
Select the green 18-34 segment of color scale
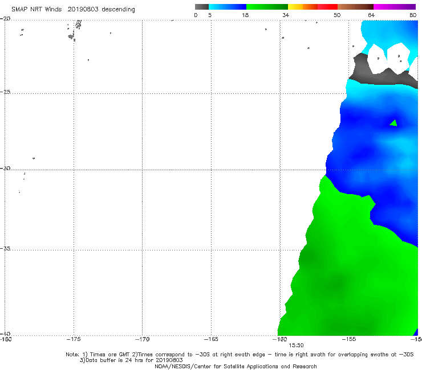click(x=267, y=7)
